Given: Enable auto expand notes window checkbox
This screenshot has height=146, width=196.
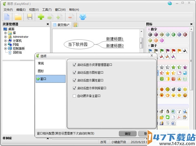Looking at the screenshot, I should (x=75, y=96).
